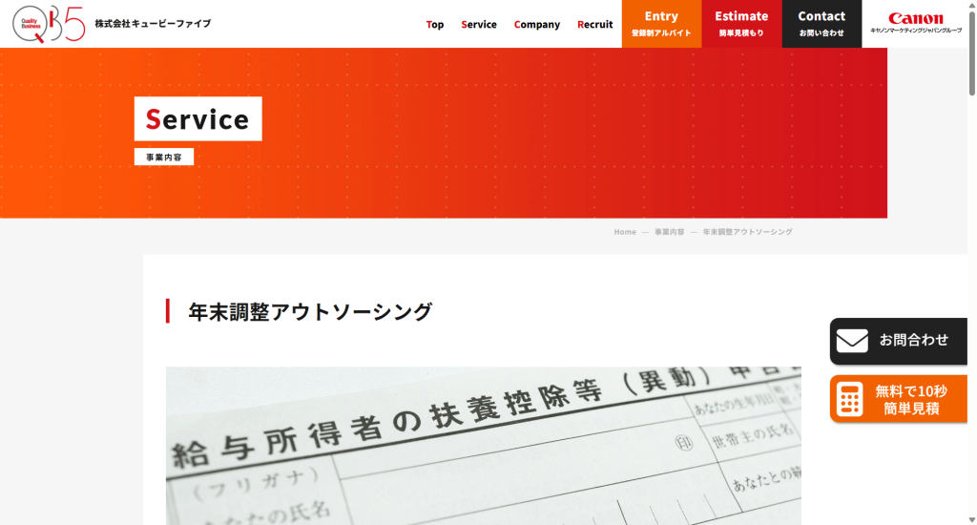The width and height of the screenshot is (977, 525).
Task: Open the Recruit menu item
Action: [x=594, y=24]
